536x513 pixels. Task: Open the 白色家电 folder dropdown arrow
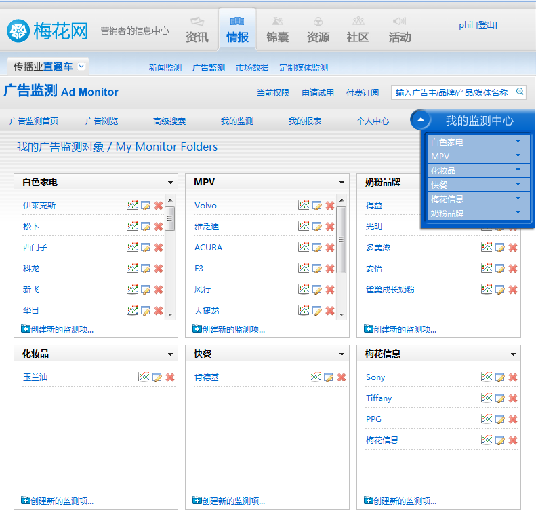click(x=170, y=183)
